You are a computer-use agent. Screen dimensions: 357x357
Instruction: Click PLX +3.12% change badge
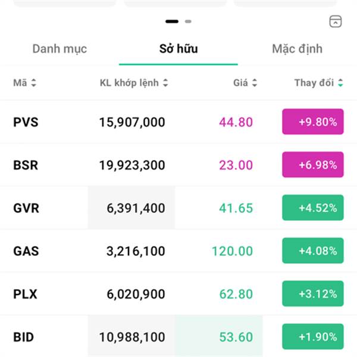pos(312,294)
